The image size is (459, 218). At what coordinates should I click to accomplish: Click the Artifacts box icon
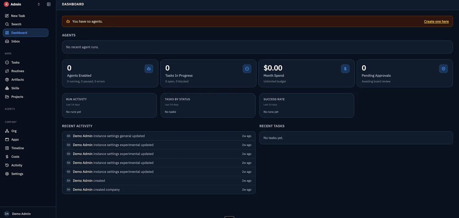[x=7, y=80]
